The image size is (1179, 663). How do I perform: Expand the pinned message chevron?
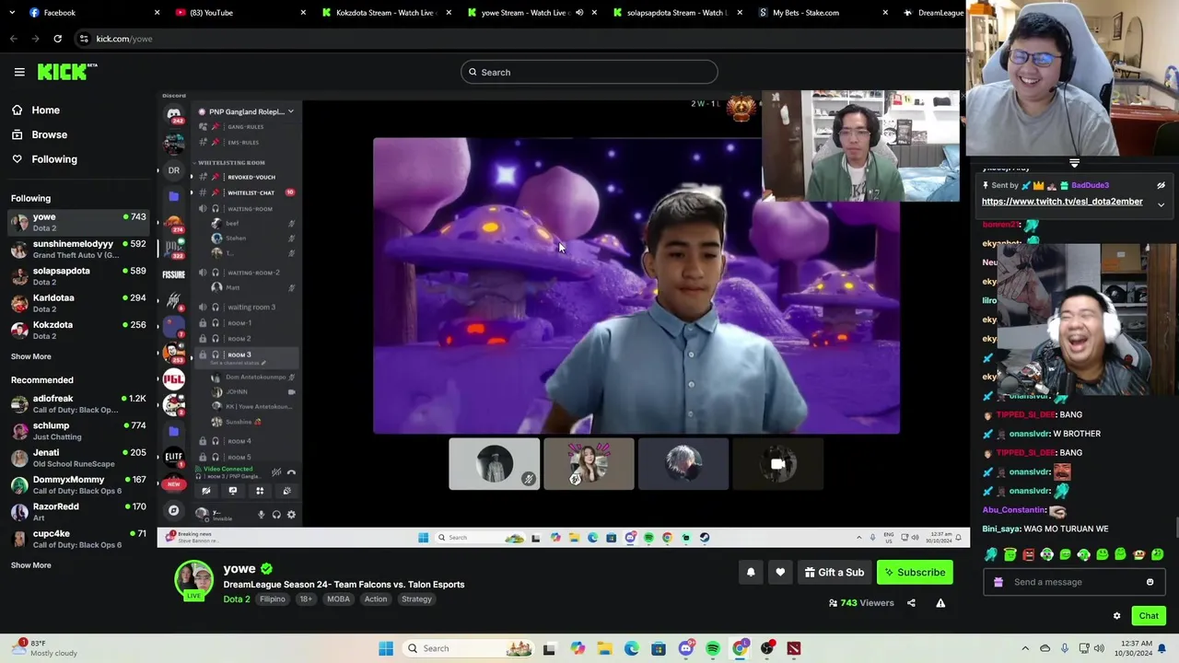1161,204
